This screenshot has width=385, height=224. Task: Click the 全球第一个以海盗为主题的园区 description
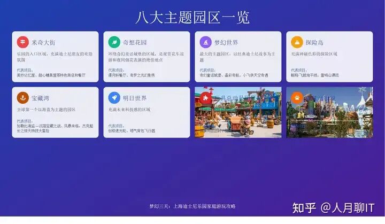(46, 110)
